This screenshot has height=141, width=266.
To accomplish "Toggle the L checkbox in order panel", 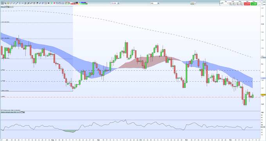I will 259,5.
